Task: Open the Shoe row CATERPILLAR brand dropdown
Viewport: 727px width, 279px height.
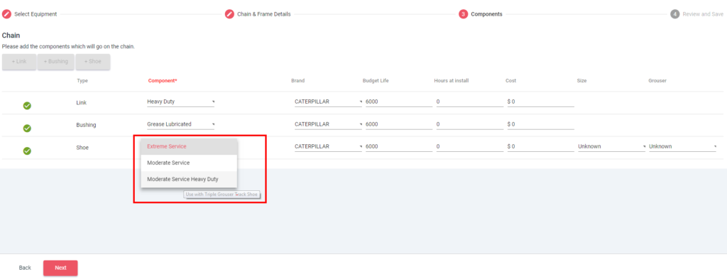Action: coord(328,146)
